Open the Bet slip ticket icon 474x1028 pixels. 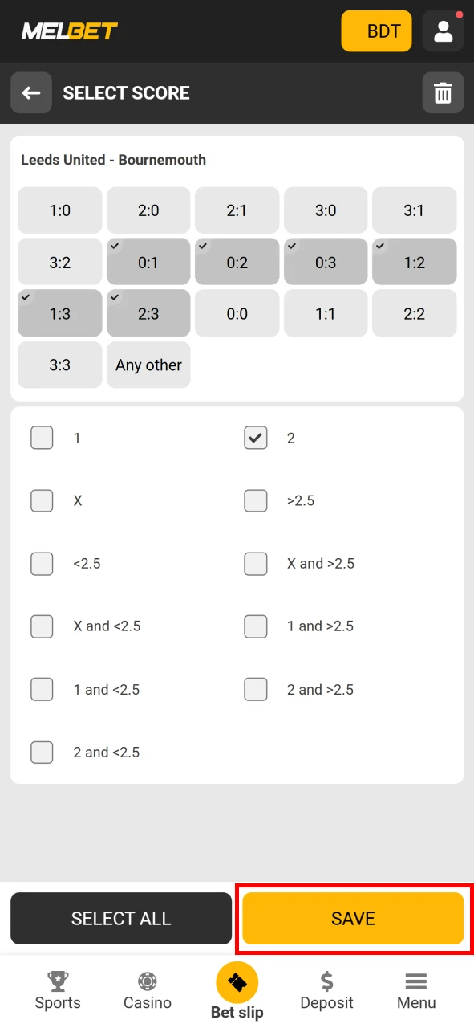[237, 981]
